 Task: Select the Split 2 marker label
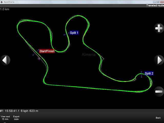click(149, 74)
